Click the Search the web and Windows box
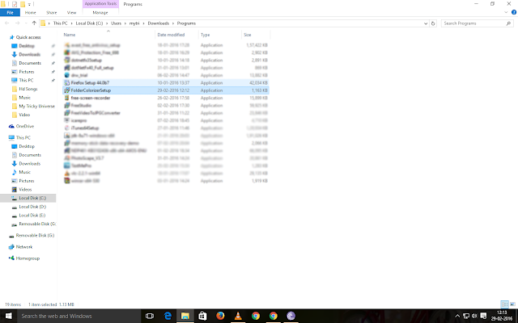Image resolution: width=518 pixels, height=323 pixels. 79,316
